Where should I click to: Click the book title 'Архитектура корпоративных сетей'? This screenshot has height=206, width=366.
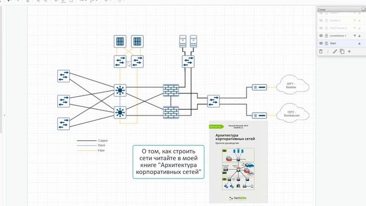click(x=235, y=137)
